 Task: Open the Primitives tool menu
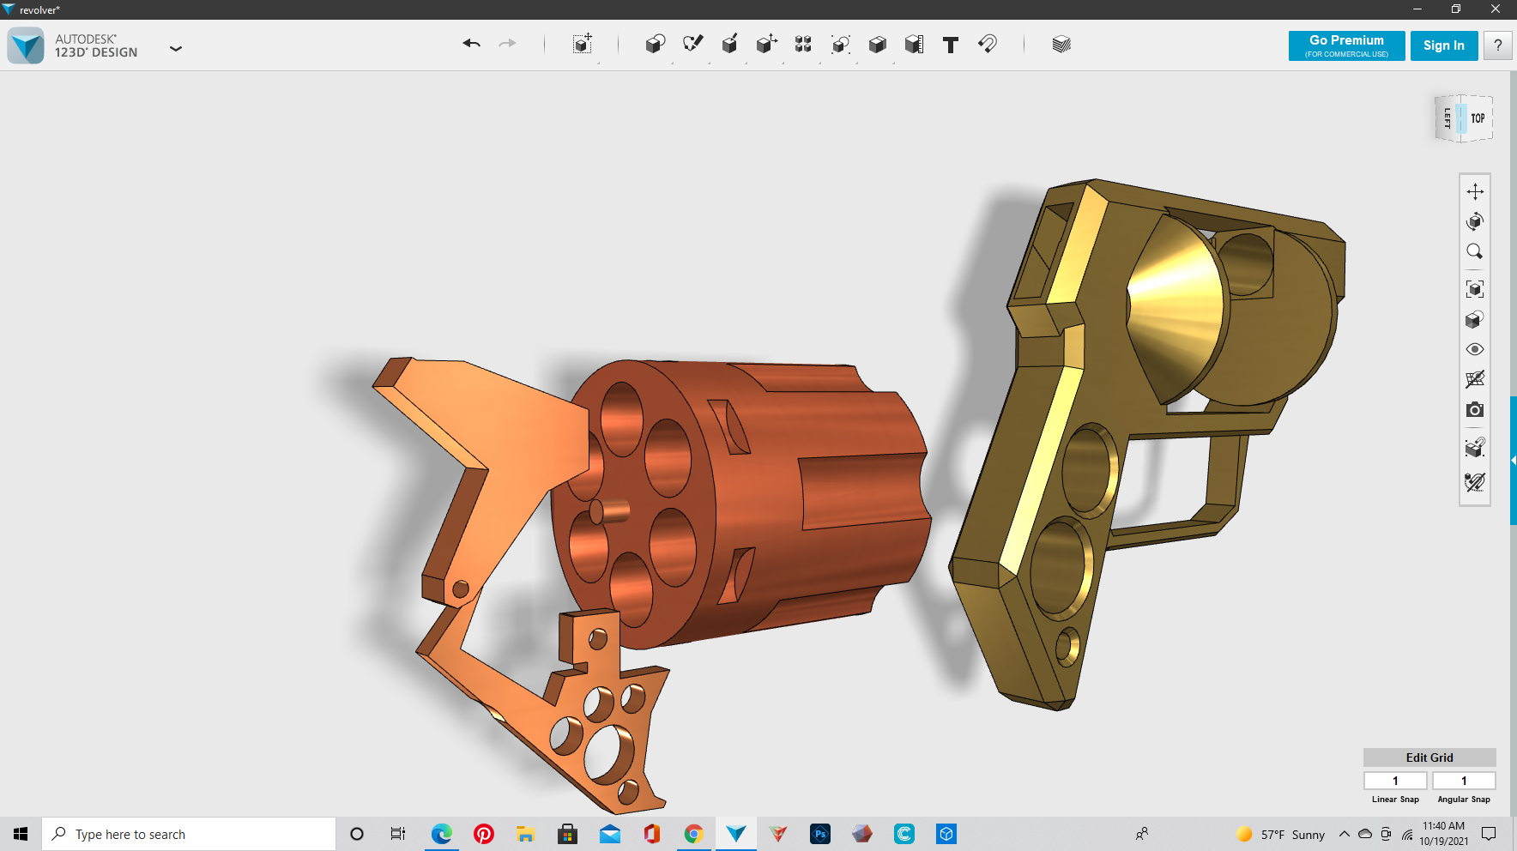655,45
